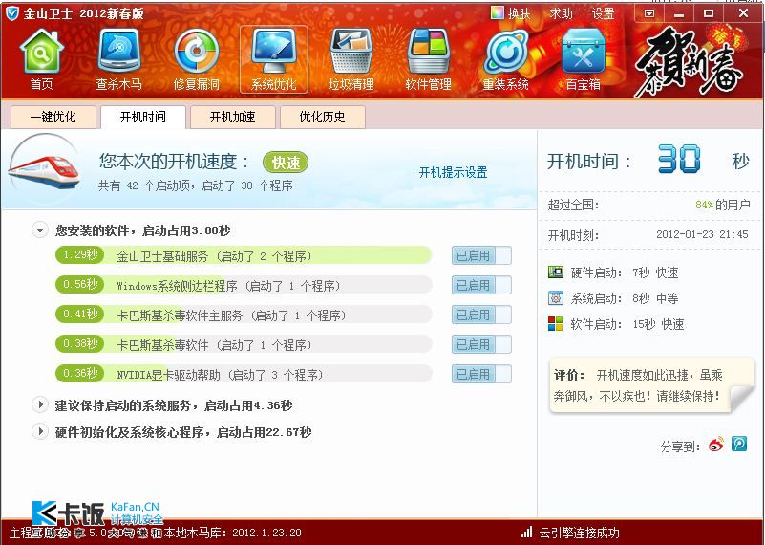Screen dimensions: 765x545
Task: Open 百宝箱 toolbox icon
Action: click(x=583, y=59)
